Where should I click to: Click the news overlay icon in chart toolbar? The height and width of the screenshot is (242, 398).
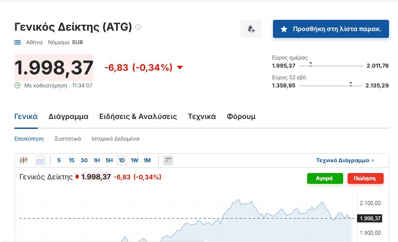pos(168,160)
